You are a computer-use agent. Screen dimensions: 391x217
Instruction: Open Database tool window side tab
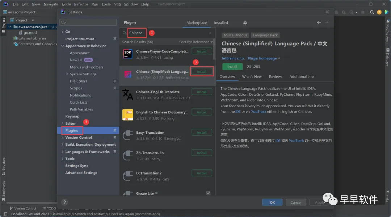(x=387, y=57)
